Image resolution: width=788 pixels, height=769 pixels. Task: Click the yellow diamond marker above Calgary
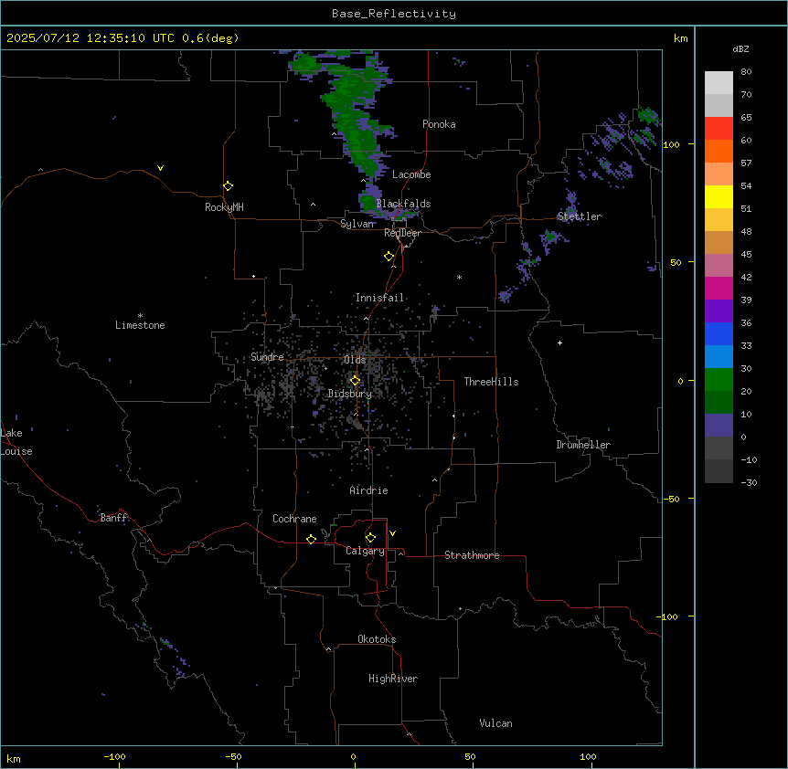pos(371,538)
